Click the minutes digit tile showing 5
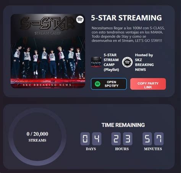Image resolution: width=181 pixels, height=173 pixels. click(x=147, y=139)
